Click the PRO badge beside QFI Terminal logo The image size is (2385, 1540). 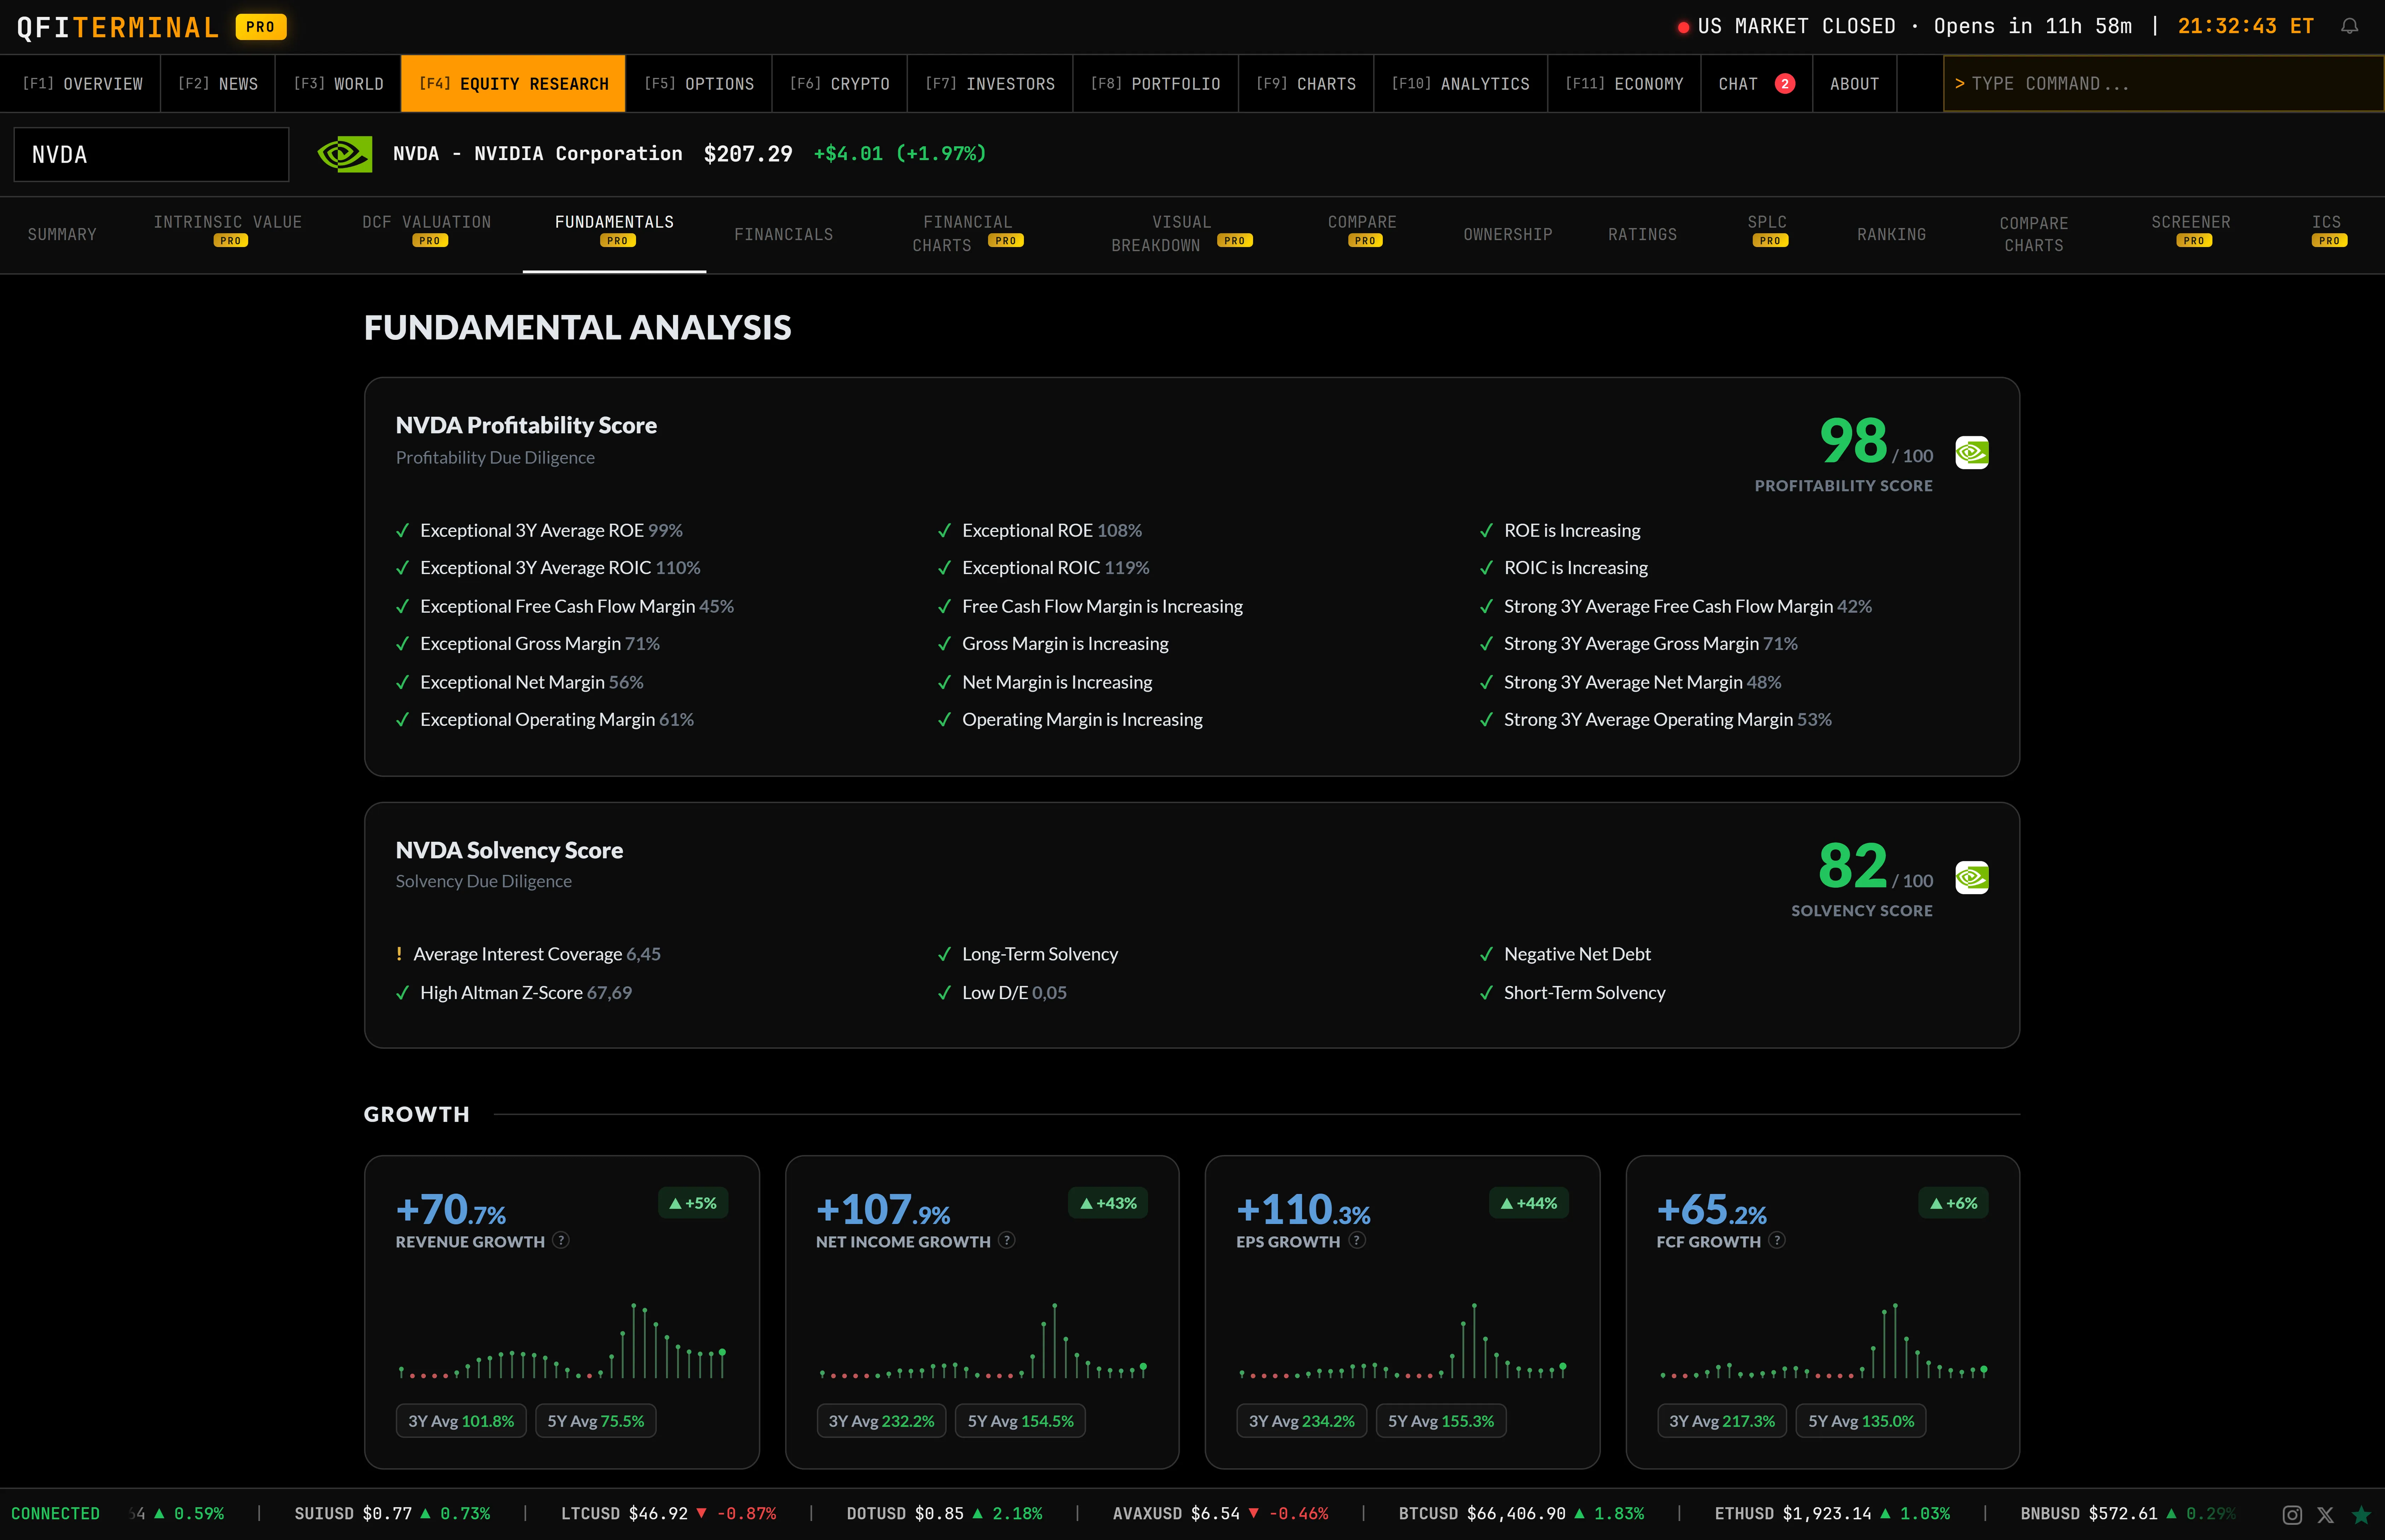pyautogui.click(x=261, y=27)
